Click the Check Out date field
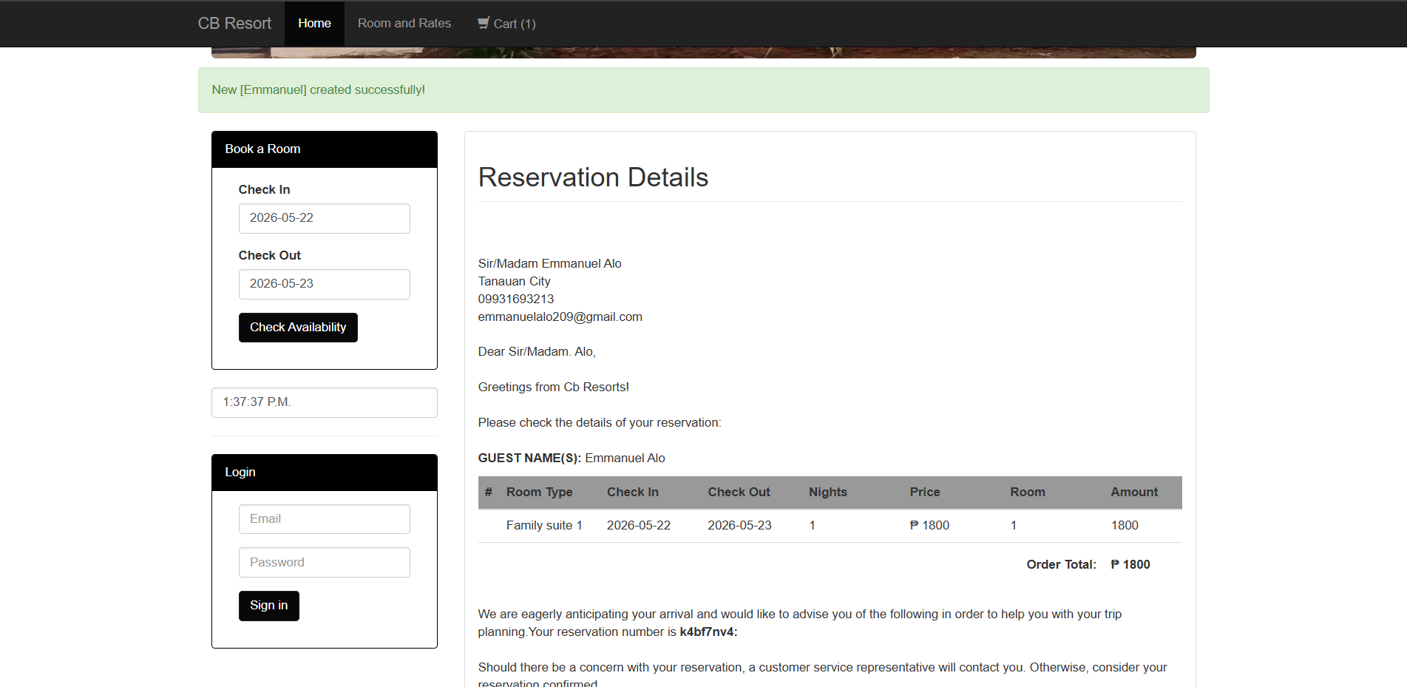 click(324, 284)
